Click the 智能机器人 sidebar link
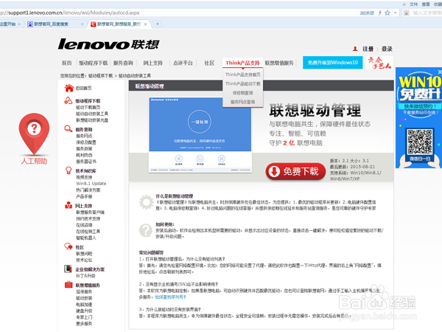Viewport: 442px width, 332px height. 86,238
